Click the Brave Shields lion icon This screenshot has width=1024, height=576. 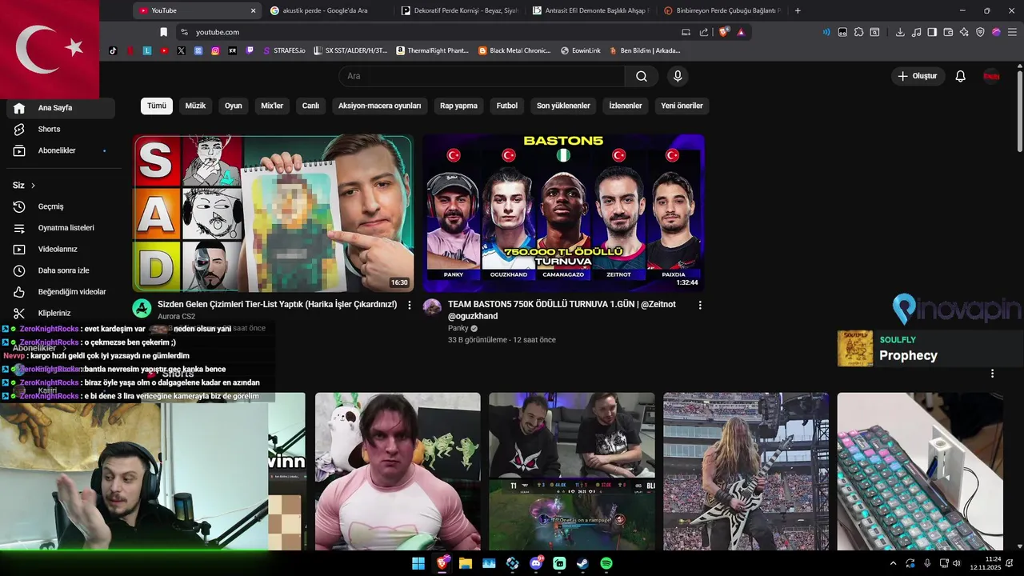[723, 32]
